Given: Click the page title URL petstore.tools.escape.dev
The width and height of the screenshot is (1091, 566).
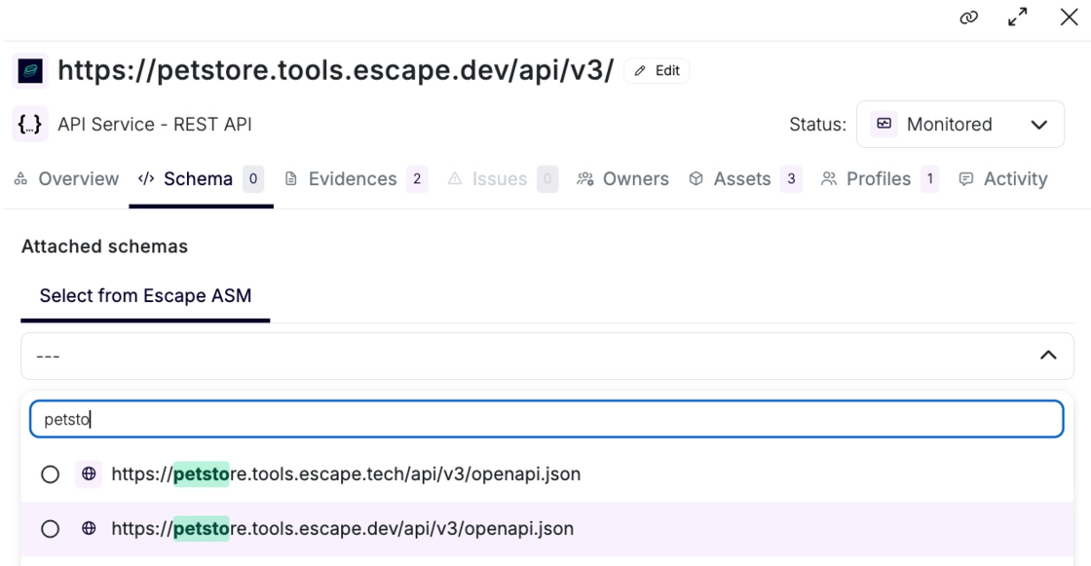Looking at the screenshot, I should [336, 70].
